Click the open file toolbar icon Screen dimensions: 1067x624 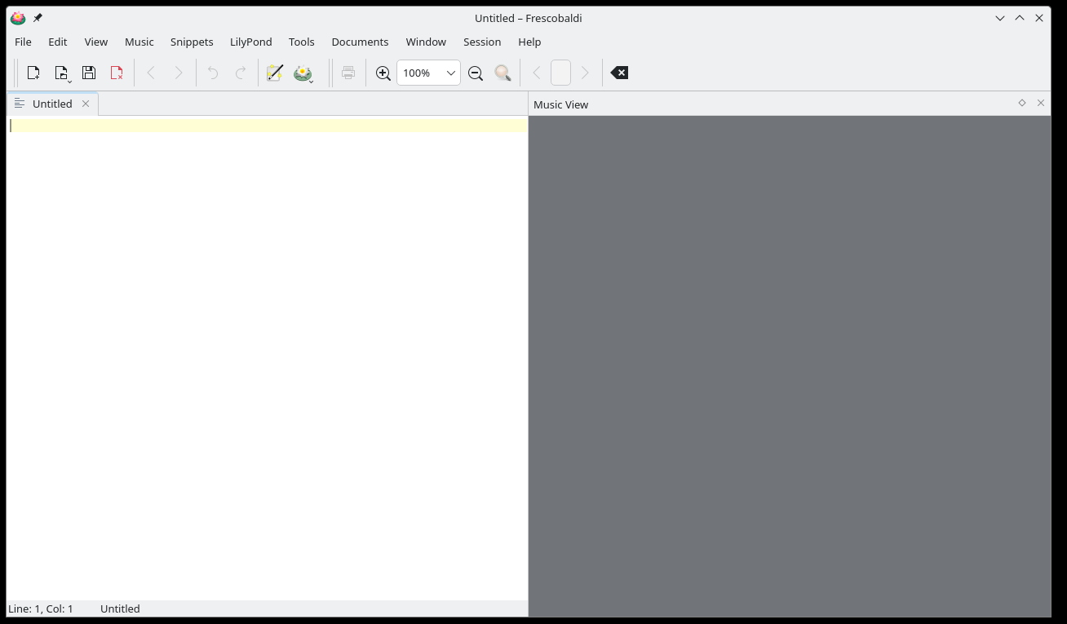point(61,73)
